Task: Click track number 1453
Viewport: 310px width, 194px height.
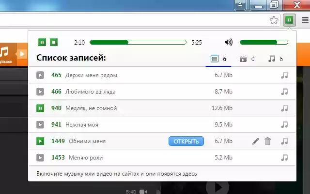Action: (x=58, y=158)
